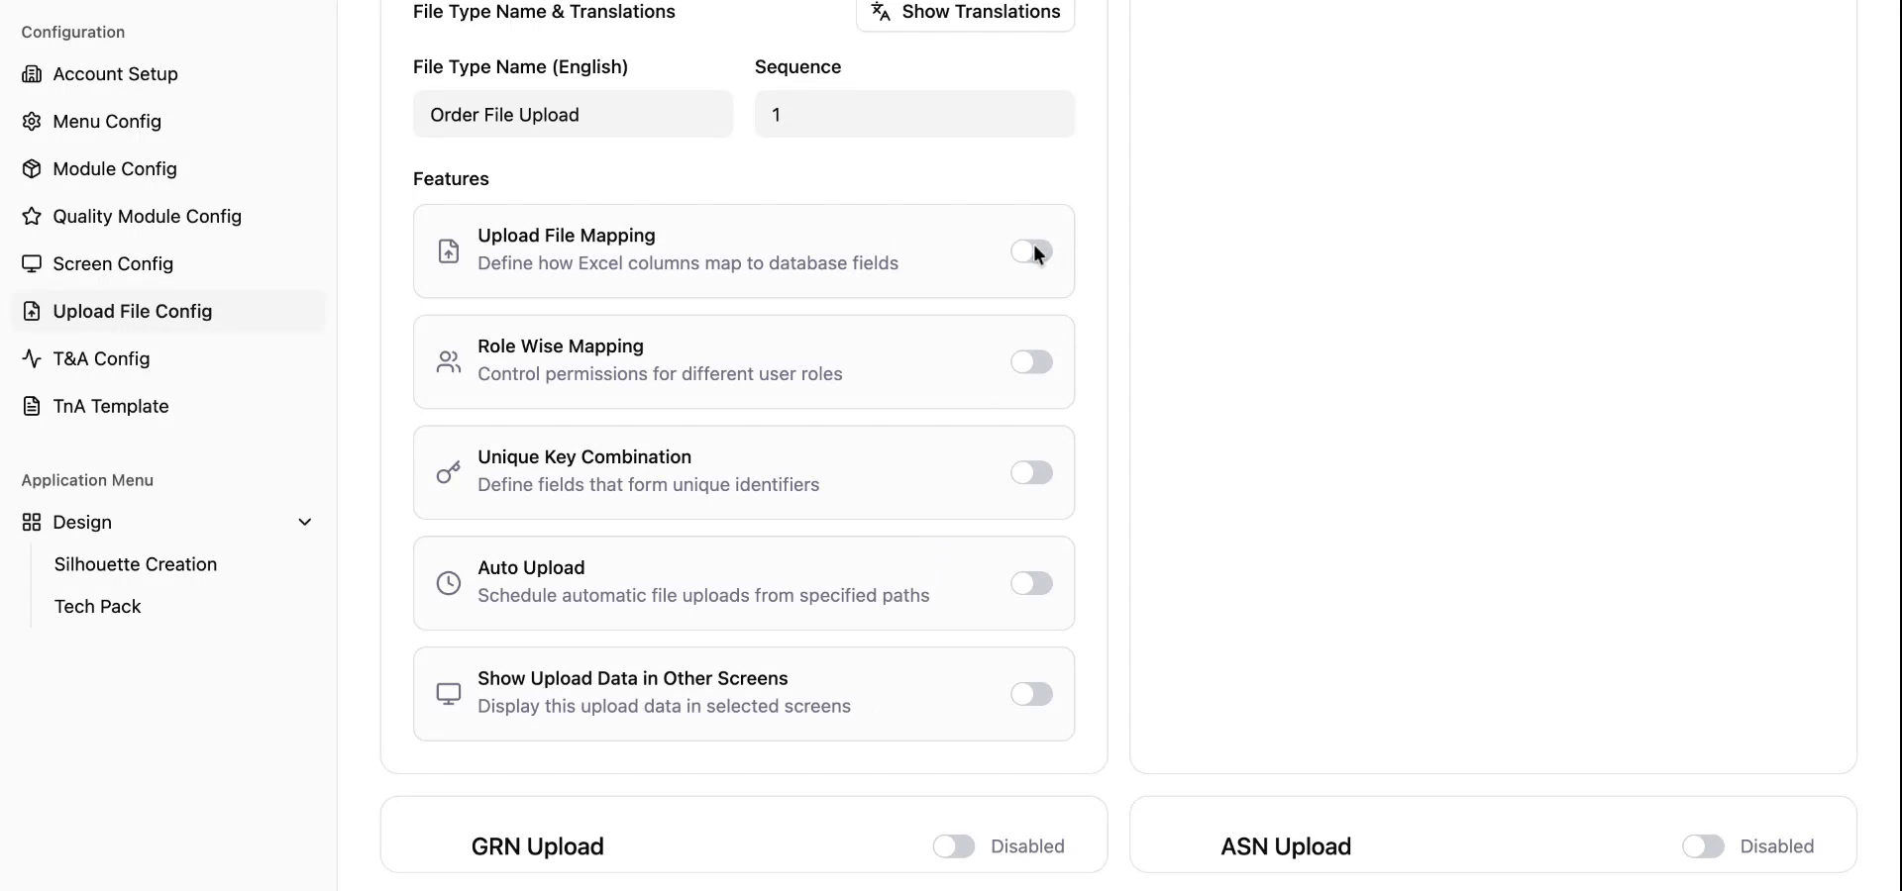The image size is (1902, 891).
Task: Turn on Role Wise Mapping
Action: (x=1031, y=361)
